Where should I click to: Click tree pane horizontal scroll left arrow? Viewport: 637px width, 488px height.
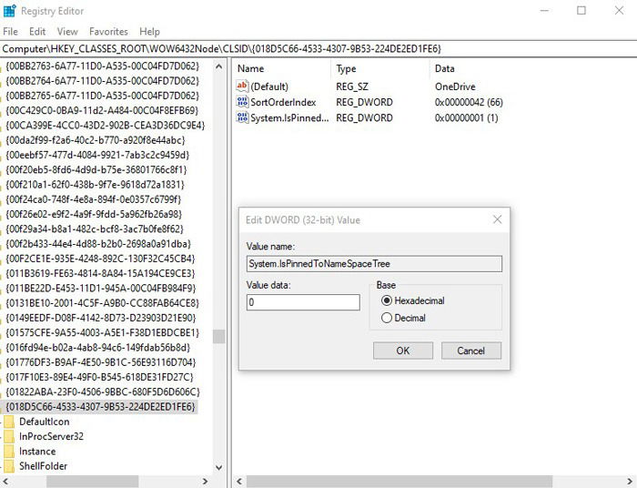point(5,482)
